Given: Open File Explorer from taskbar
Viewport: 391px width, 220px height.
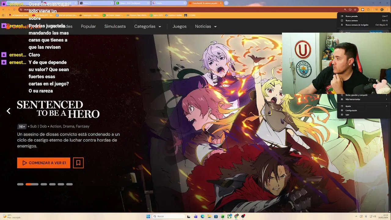Looking at the screenshot, I should (209, 216).
